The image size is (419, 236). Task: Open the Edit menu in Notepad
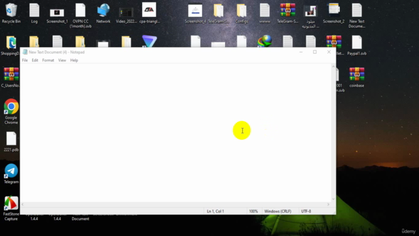coord(35,60)
